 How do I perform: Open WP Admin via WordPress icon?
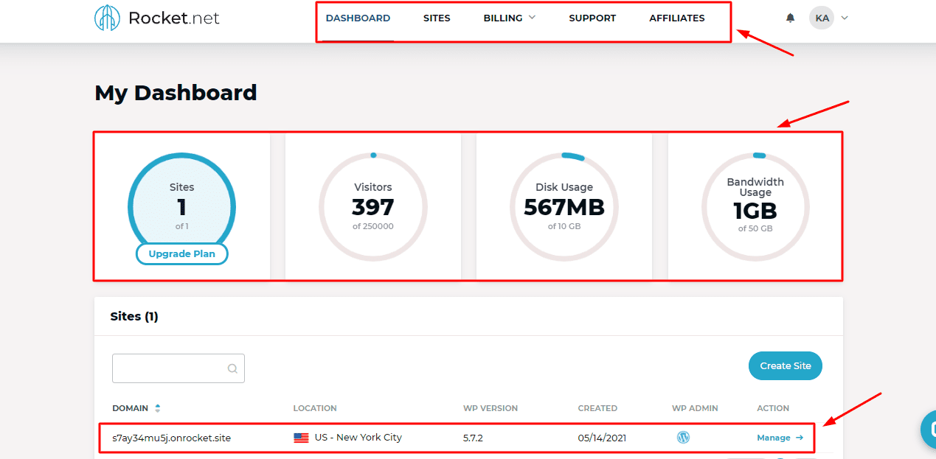(x=683, y=438)
